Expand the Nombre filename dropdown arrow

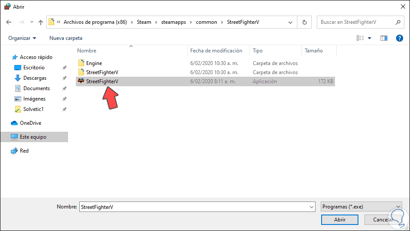pos(312,207)
